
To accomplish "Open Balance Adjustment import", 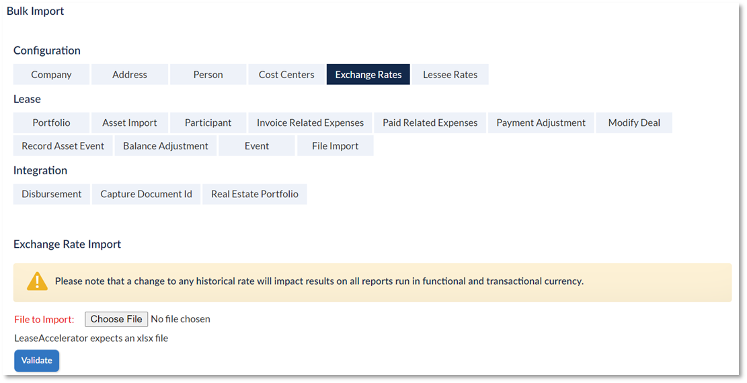I will pyautogui.click(x=166, y=146).
